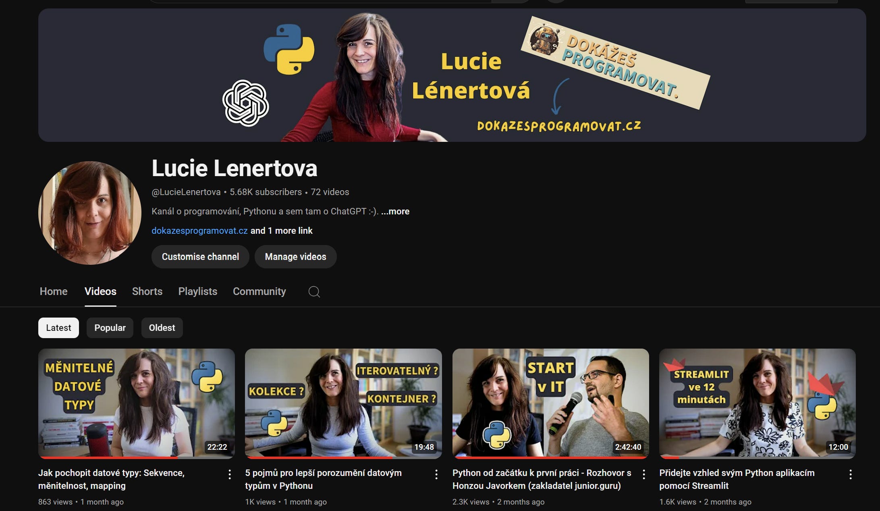
Task: Click watch progress bar on 'Start v IT' thumbnail
Action: click(x=550, y=457)
